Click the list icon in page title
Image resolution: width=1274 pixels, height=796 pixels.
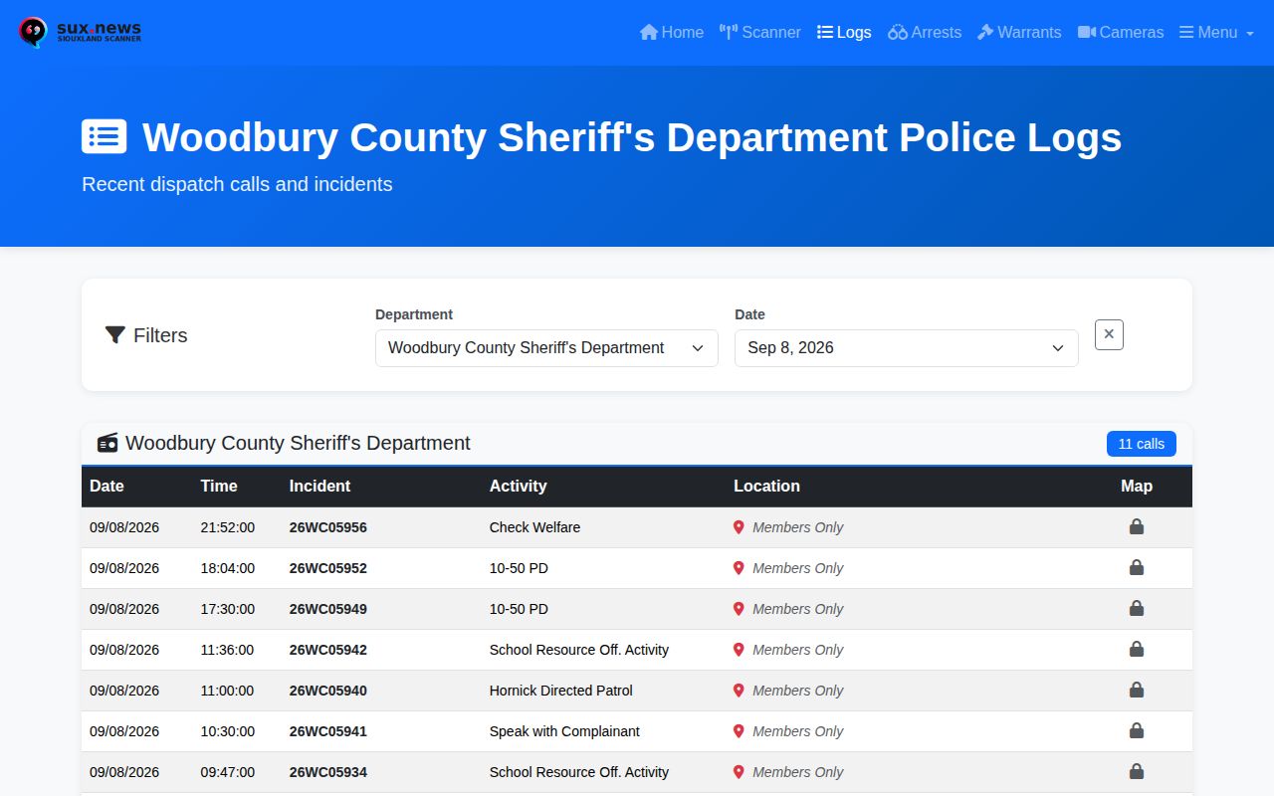(x=105, y=136)
